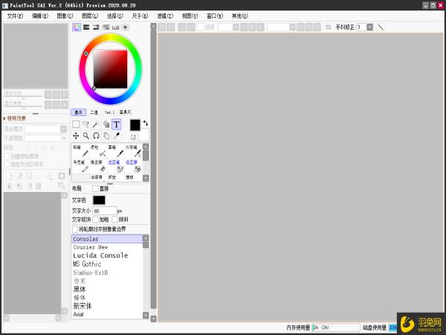Viewport: 446px width, 335px height.
Task: Choose the Lasso selection tool
Action: (86, 124)
